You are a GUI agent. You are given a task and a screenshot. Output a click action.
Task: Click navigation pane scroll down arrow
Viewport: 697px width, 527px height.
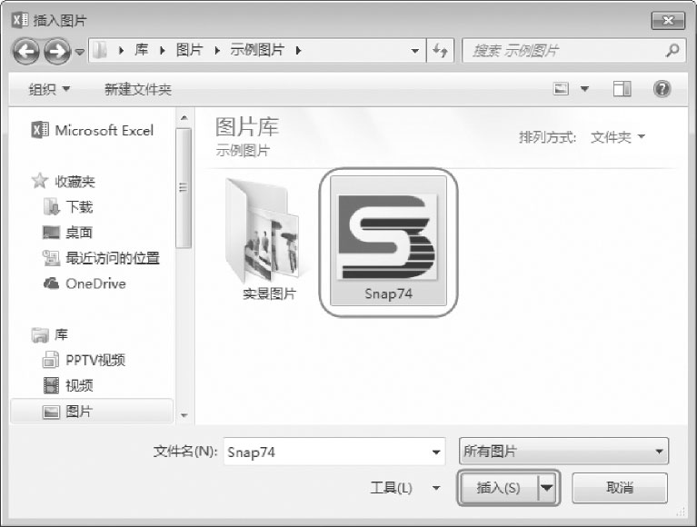point(184,415)
